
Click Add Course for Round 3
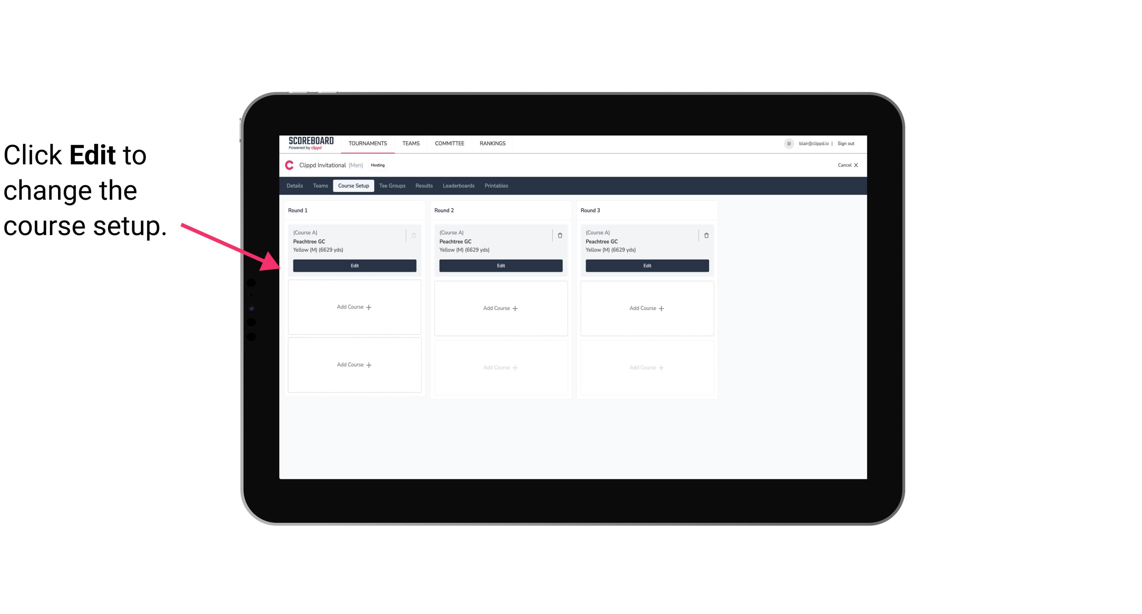click(x=647, y=308)
